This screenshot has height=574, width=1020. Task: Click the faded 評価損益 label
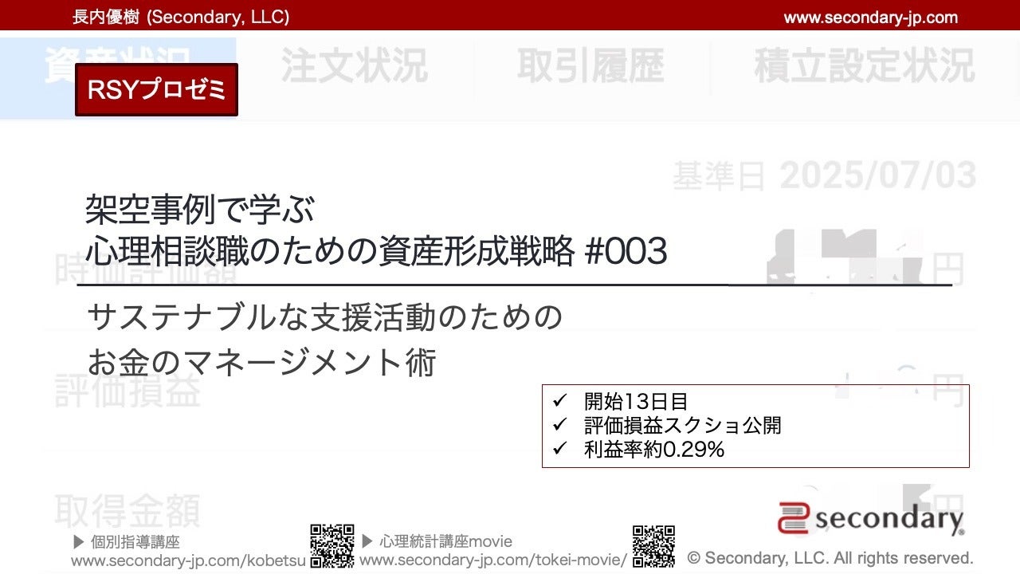coord(127,392)
